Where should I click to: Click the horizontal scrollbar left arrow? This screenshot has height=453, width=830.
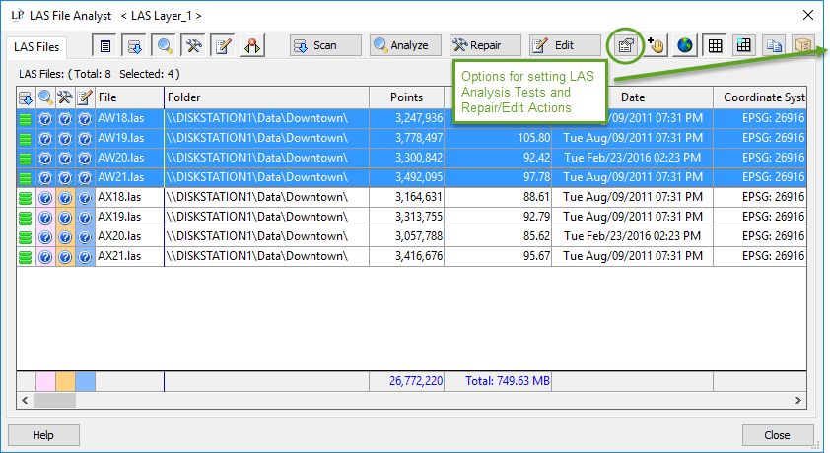pos(25,401)
